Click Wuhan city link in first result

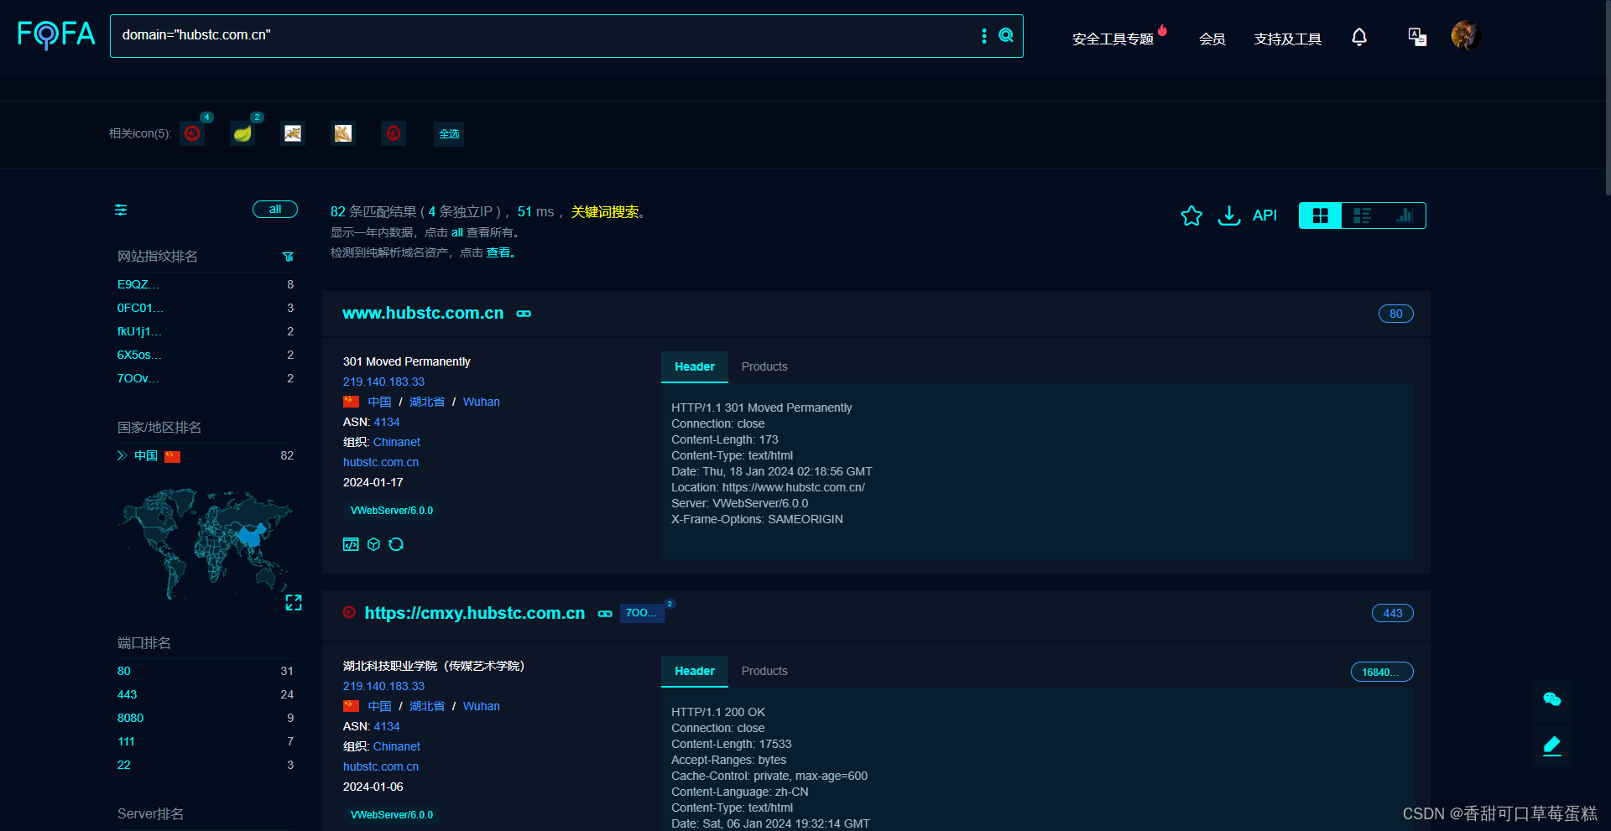[x=482, y=402]
